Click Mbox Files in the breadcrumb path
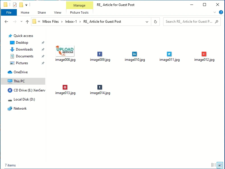 point(50,22)
